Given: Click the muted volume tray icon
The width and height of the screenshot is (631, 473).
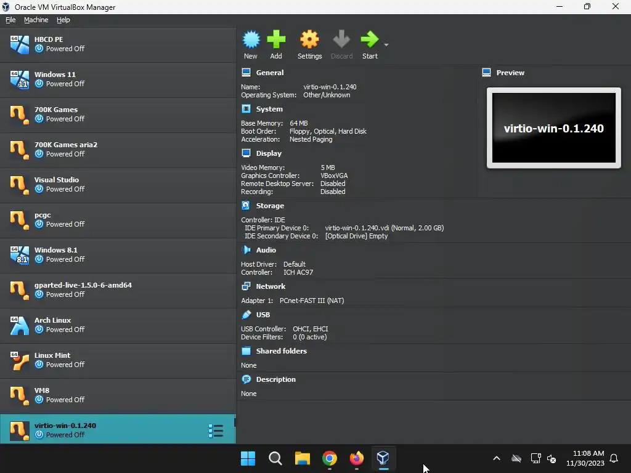Looking at the screenshot, I should (x=552, y=458).
